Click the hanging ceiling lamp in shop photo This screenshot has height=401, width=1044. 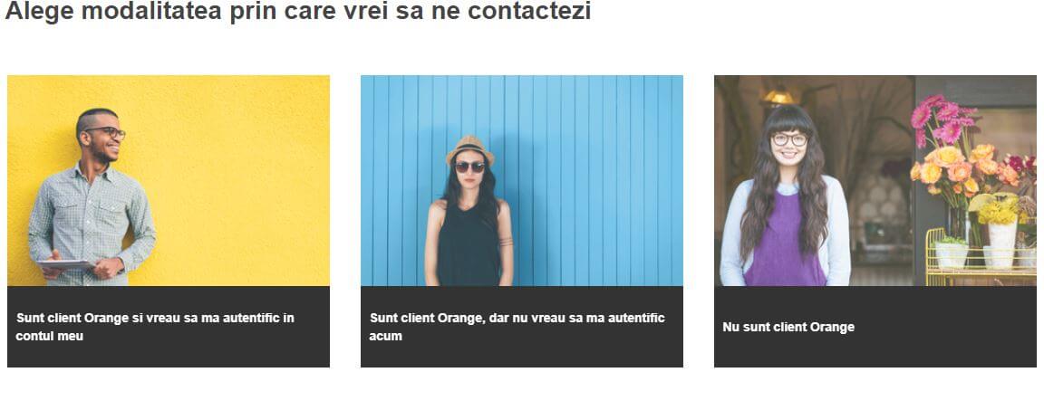pos(779,97)
